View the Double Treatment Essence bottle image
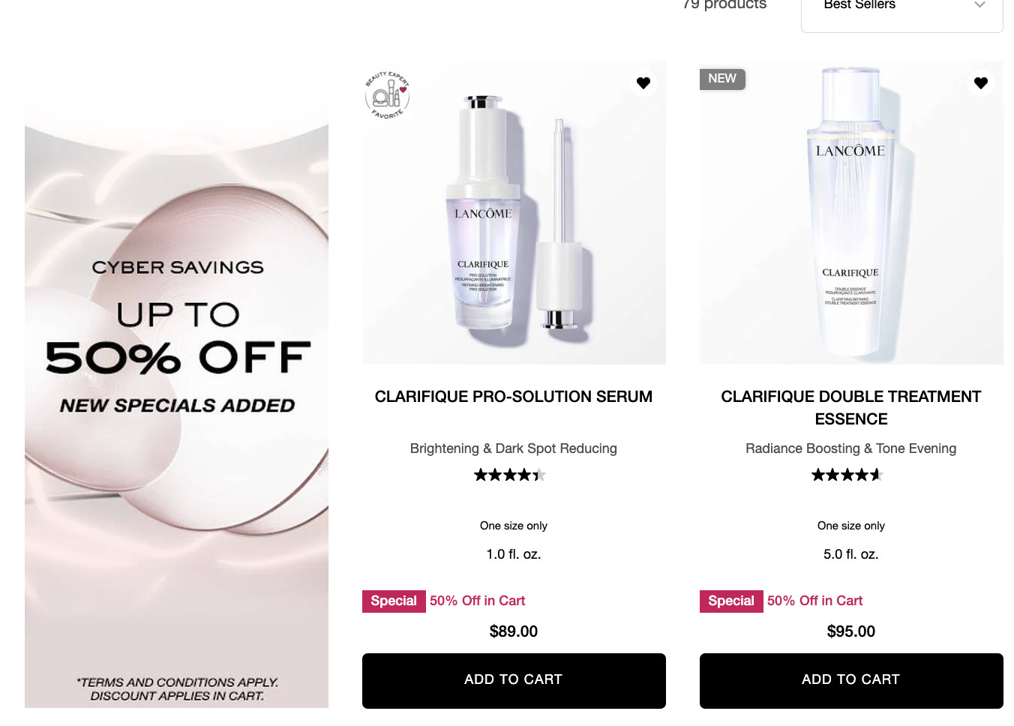The image size is (1014, 726). [851, 213]
